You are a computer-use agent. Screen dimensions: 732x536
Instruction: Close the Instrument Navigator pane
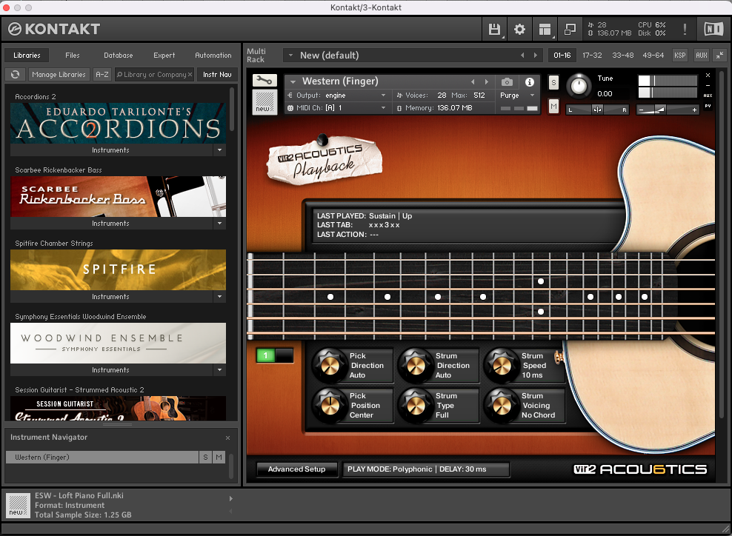[227, 438]
